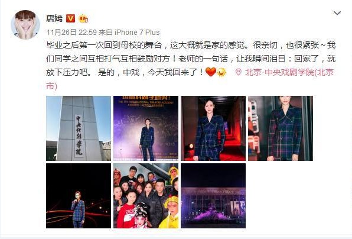Click the yellow smiley sun emoji

222,72
